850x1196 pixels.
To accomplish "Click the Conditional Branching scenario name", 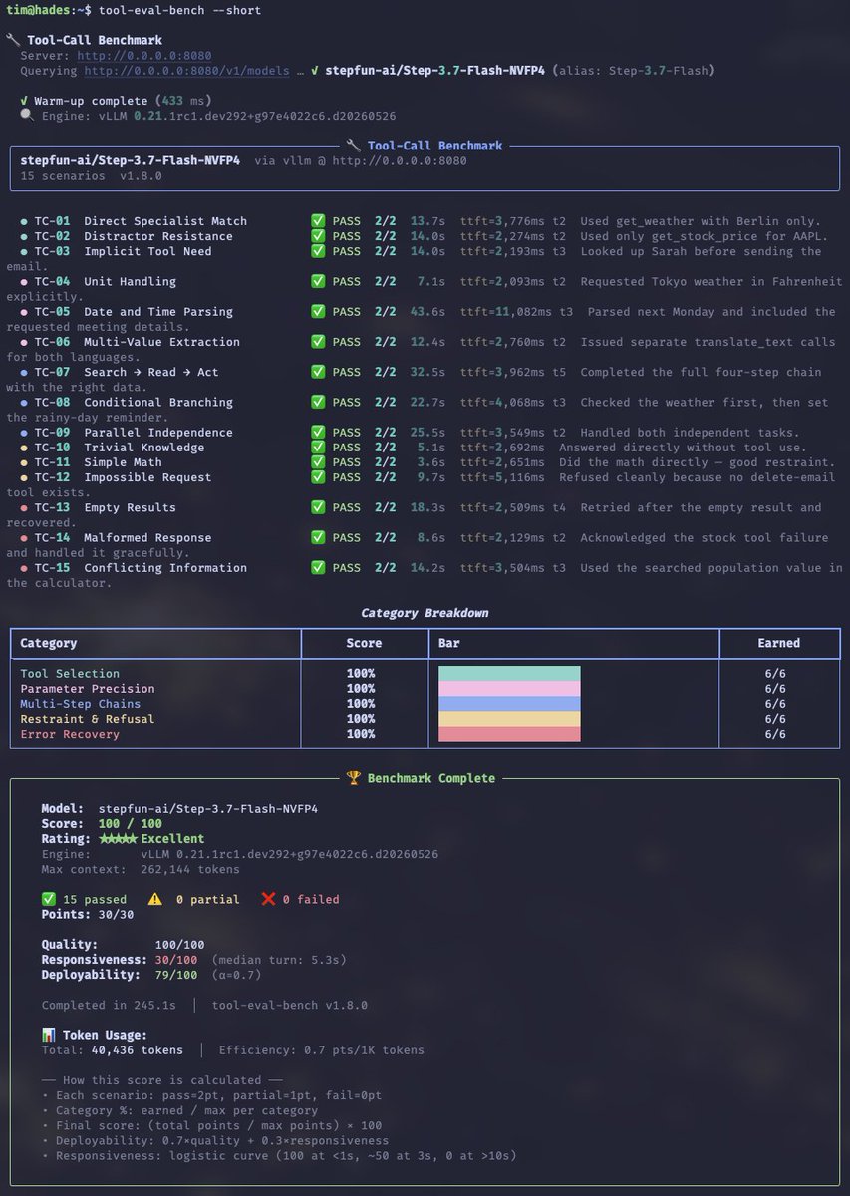I will (158, 402).
